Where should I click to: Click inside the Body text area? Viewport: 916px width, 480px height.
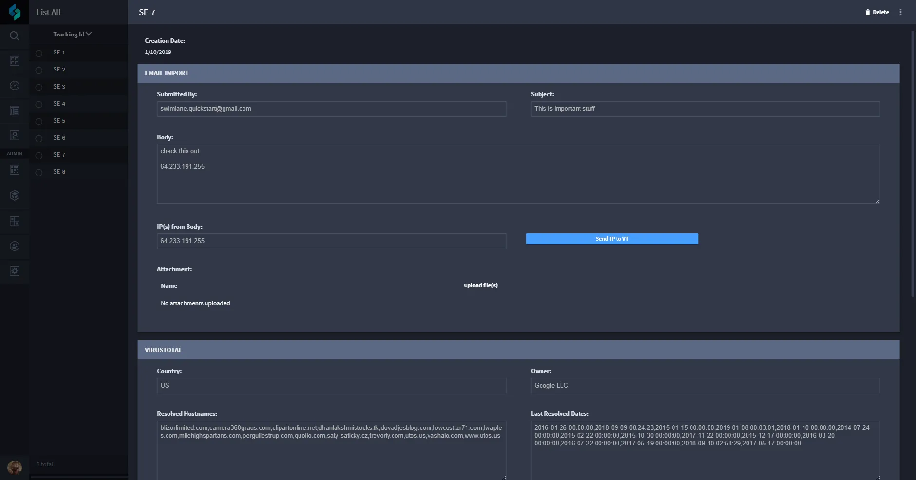pyautogui.click(x=518, y=174)
